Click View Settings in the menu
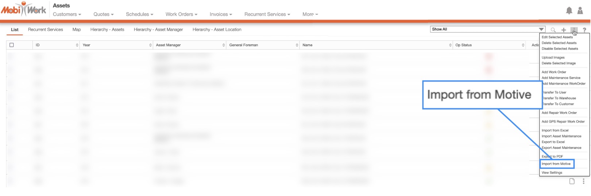Viewport: 591px width, 196px height. click(552, 173)
